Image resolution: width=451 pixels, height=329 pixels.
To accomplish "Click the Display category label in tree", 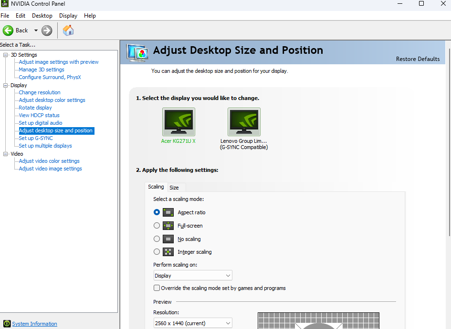I will [x=19, y=85].
